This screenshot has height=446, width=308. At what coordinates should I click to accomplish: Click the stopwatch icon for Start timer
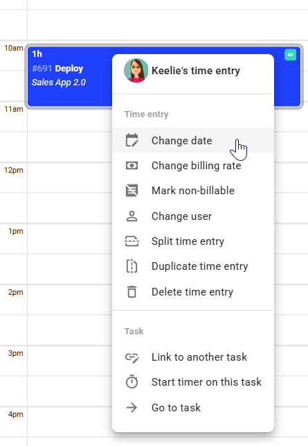coord(132,381)
